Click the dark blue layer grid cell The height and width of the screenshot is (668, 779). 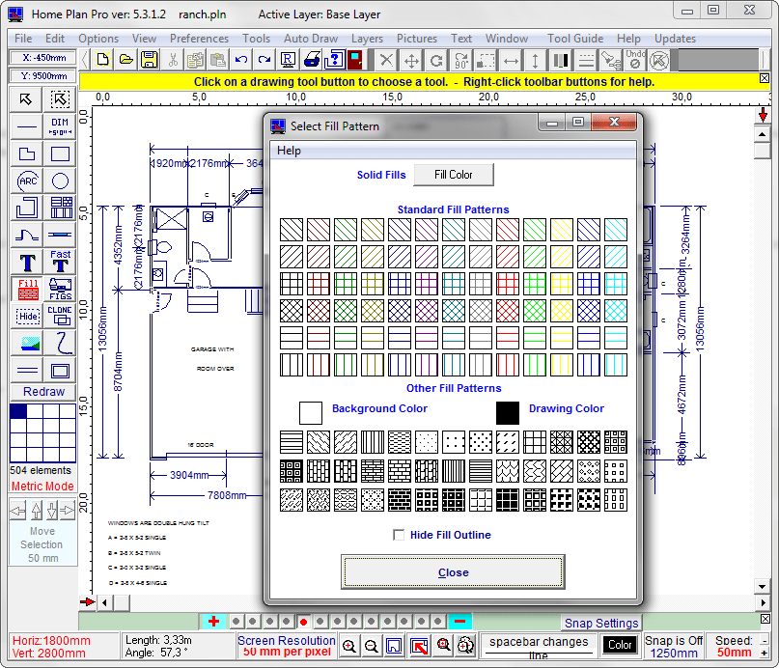click(x=18, y=411)
